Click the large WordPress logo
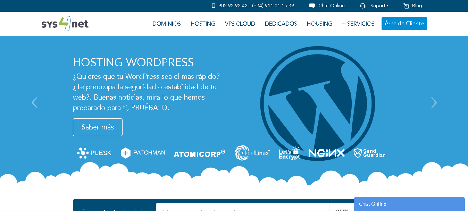The image size is (468, 211). (317, 103)
